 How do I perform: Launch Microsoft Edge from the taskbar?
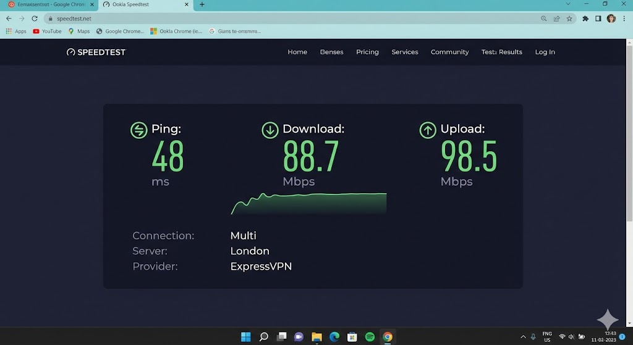(x=334, y=336)
